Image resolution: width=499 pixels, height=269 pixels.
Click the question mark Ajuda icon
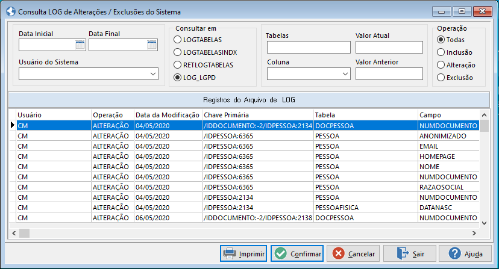click(x=456, y=253)
